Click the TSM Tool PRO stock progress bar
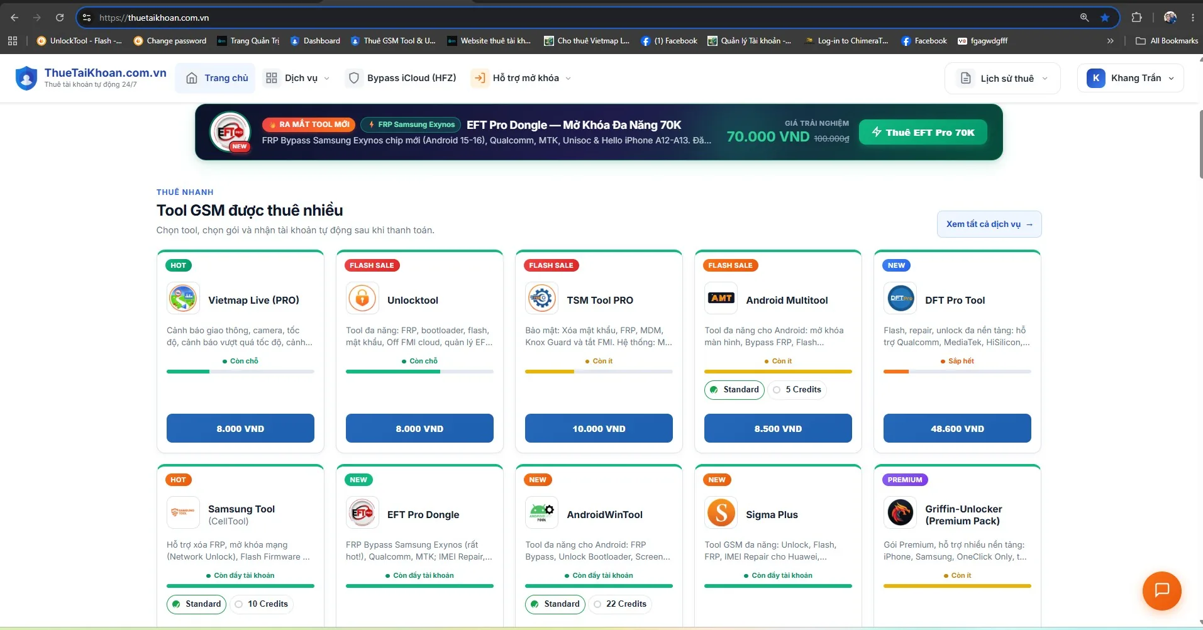 (x=599, y=372)
